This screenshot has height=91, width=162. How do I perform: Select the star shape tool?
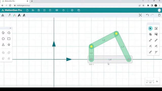(x=9, y=45)
